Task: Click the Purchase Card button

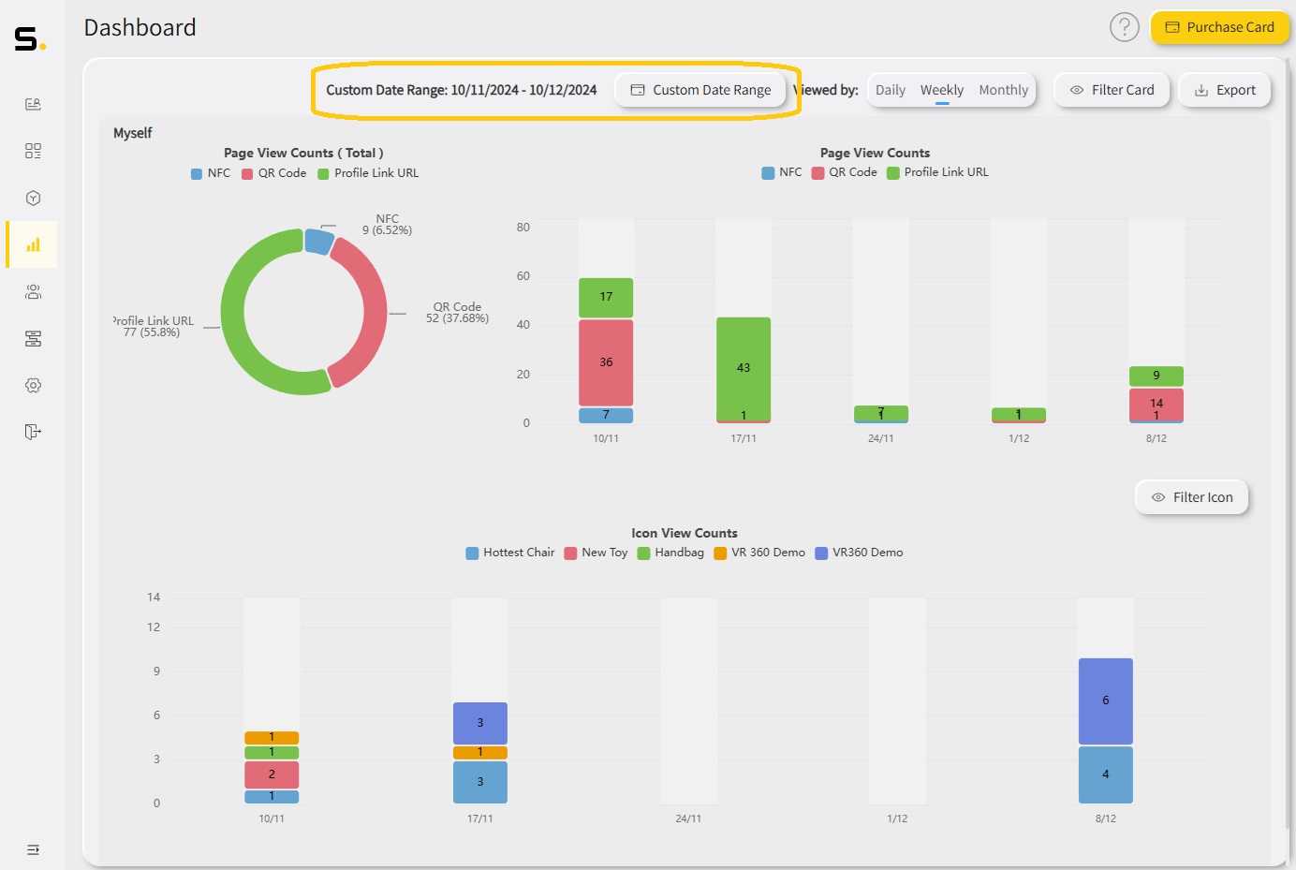Action: (1219, 27)
